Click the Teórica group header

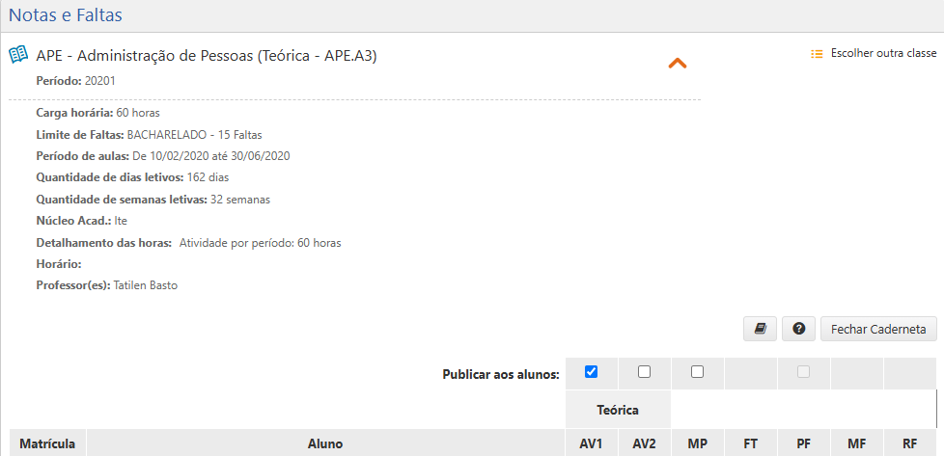click(618, 410)
